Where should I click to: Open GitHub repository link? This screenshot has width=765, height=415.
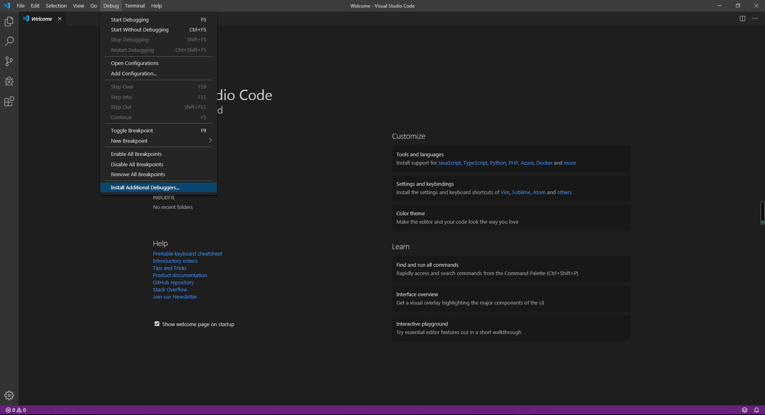click(x=173, y=282)
